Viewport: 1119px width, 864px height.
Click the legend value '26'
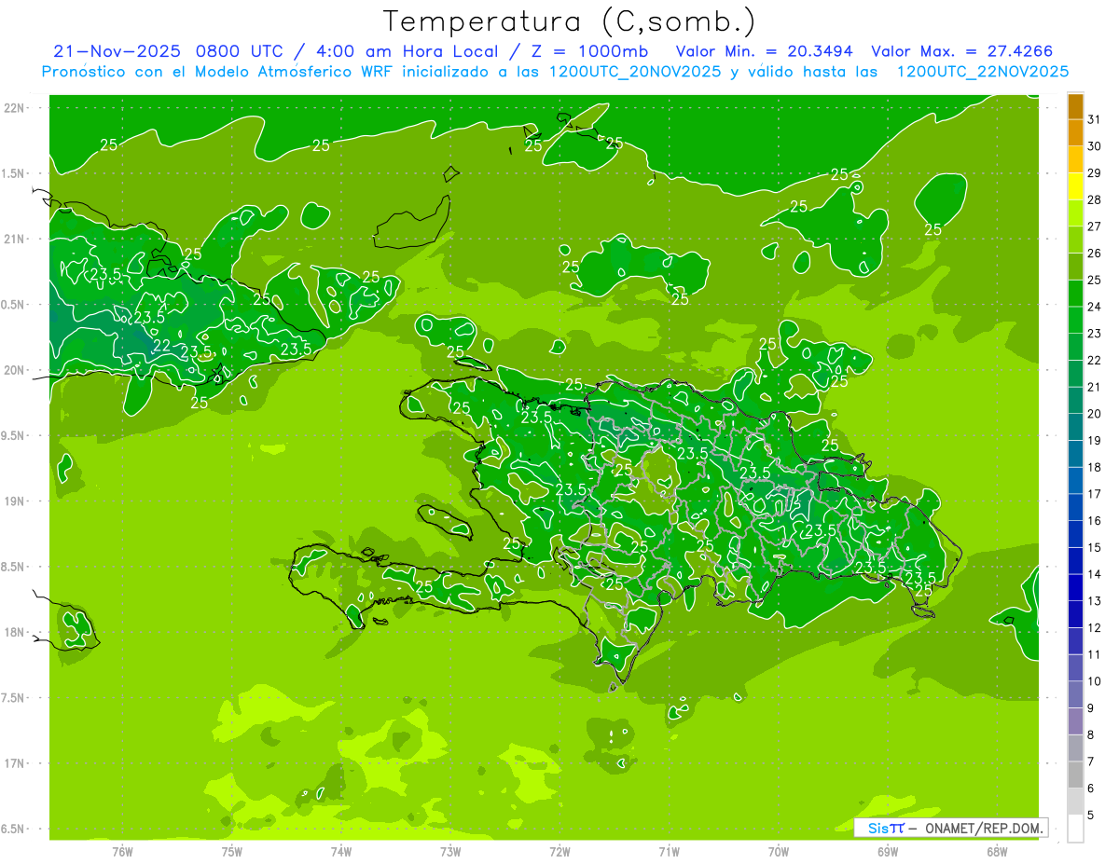tap(1095, 253)
